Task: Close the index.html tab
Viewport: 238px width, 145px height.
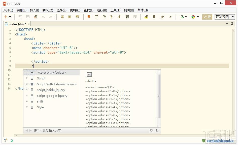Action: tap(28, 24)
